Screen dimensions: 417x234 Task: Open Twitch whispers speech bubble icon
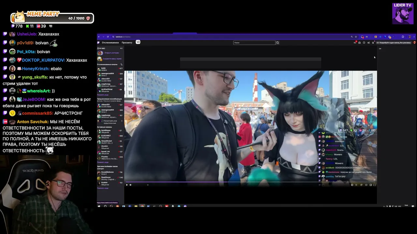[x=364, y=43]
